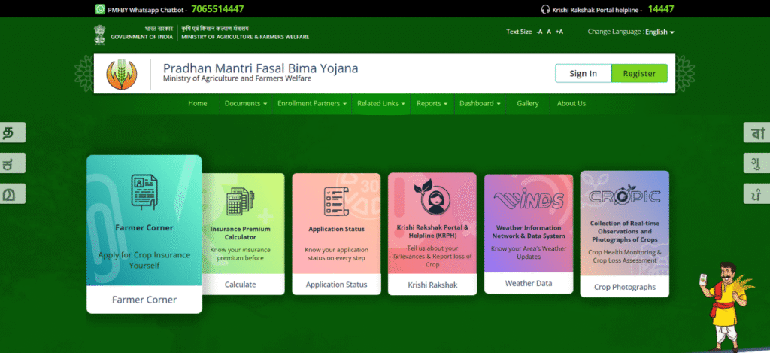Image resolution: width=770 pixels, height=353 pixels.
Task: Increase text size with +A
Action: [x=559, y=32]
